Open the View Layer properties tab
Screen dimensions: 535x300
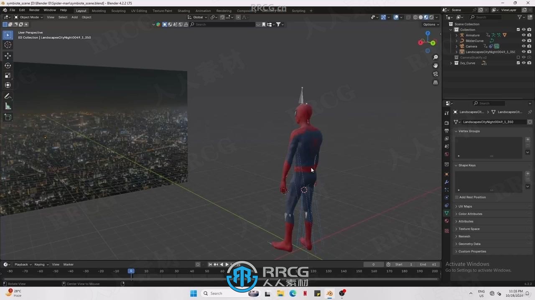pos(446,138)
